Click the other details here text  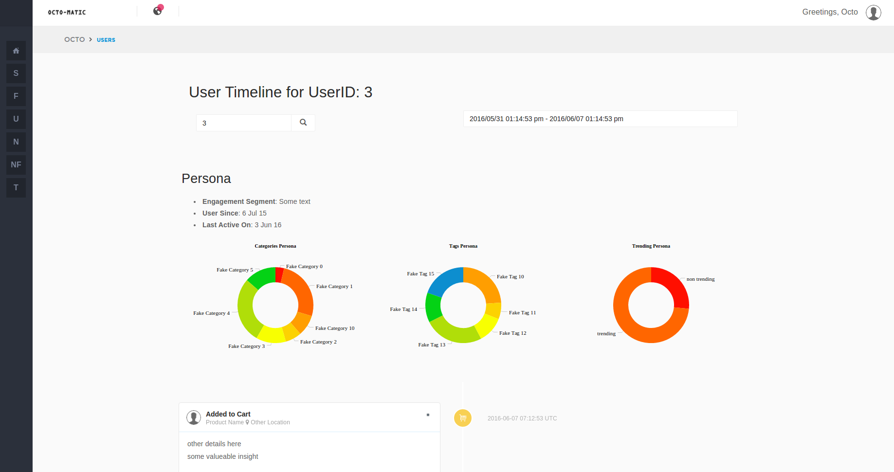coord(214,444)
